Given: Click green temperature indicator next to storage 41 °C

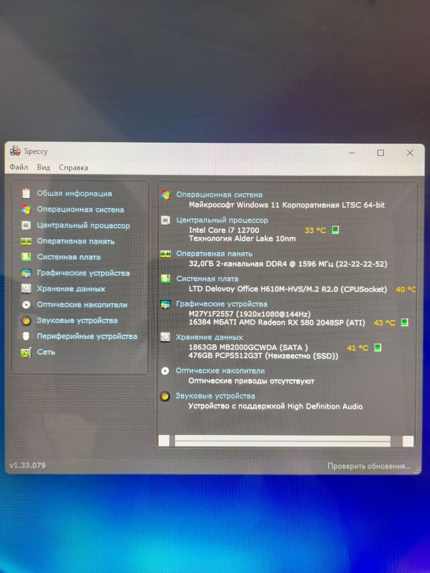Looking at the screenshot, I should pos(378,348).
